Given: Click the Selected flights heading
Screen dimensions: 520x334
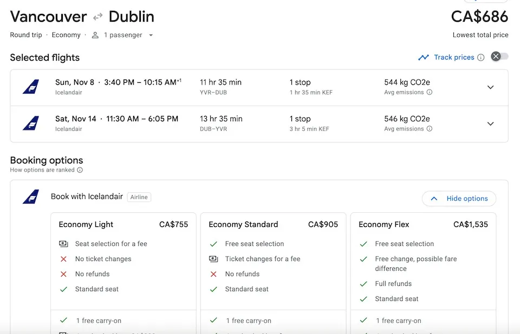Looking at the screenshot, I should (45, 58).
